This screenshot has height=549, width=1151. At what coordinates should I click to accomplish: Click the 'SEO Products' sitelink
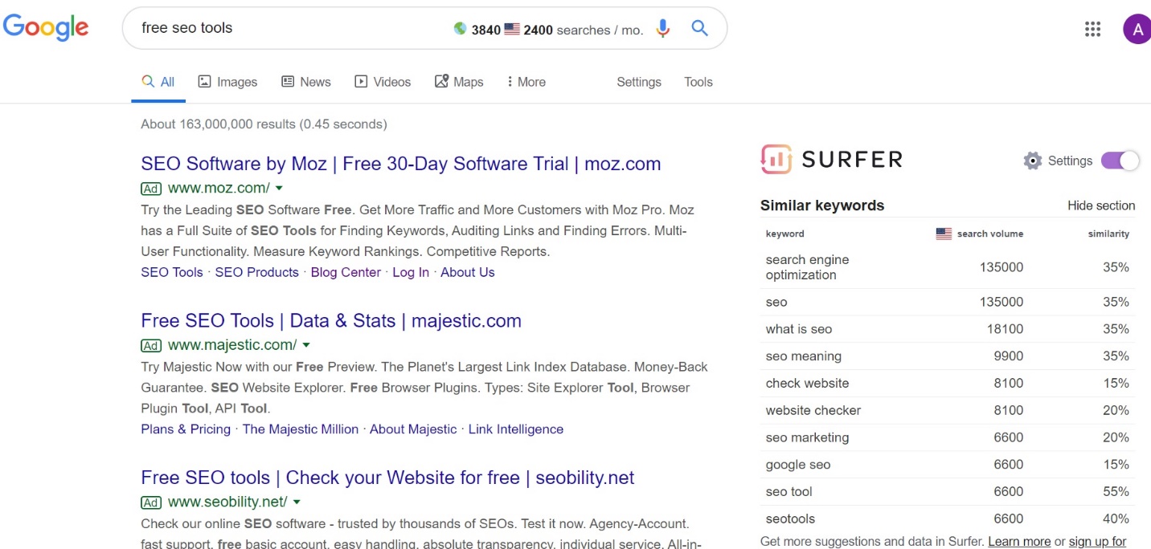point(256,272)
